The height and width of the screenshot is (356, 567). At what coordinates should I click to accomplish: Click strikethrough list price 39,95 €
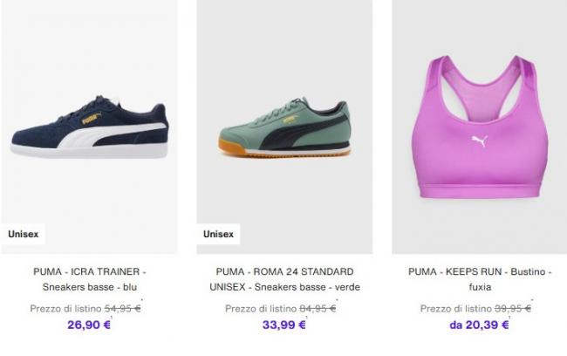coord(513,309)
